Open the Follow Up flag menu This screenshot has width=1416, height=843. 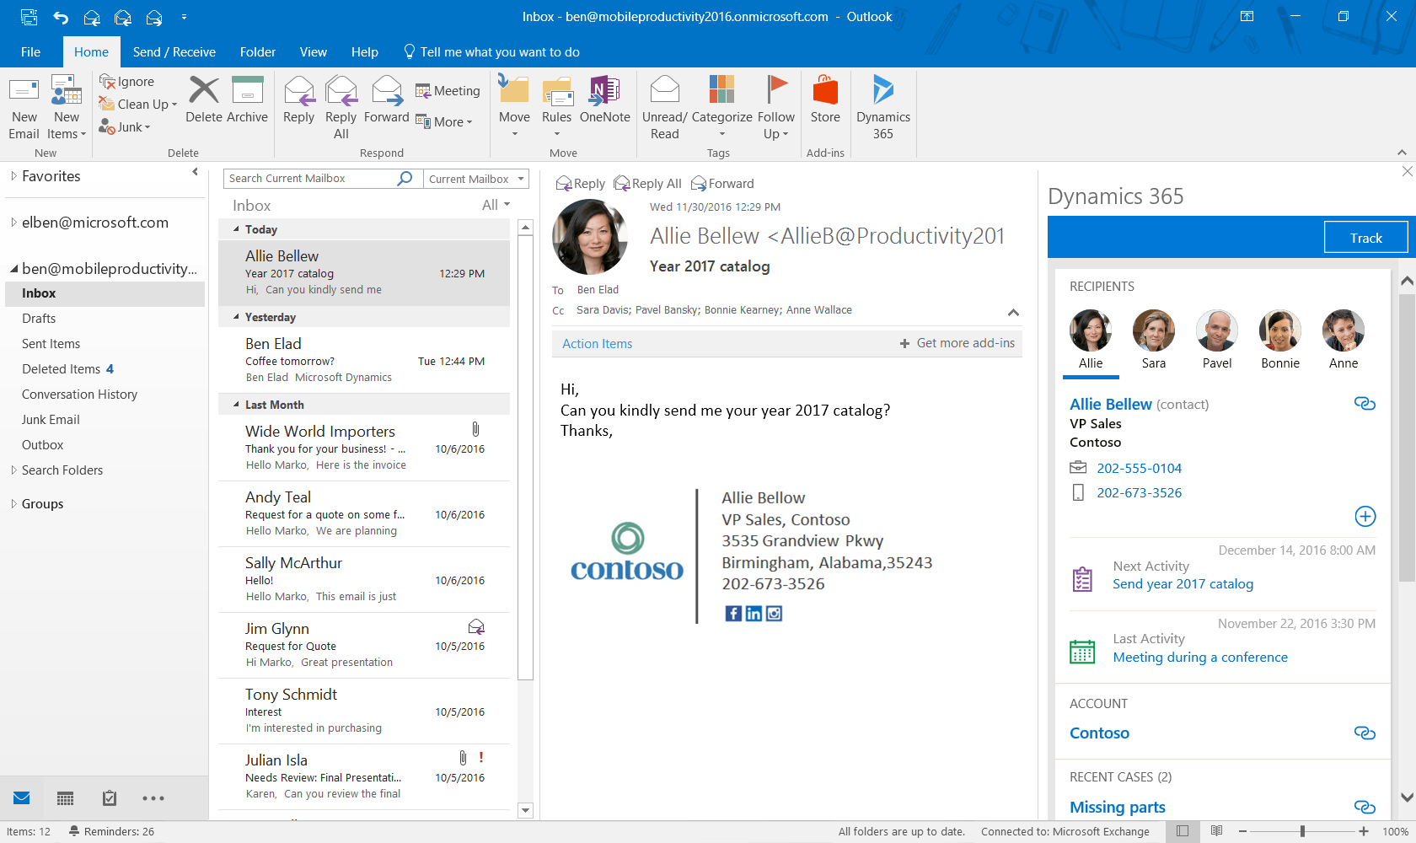click(x=775, y=107)
